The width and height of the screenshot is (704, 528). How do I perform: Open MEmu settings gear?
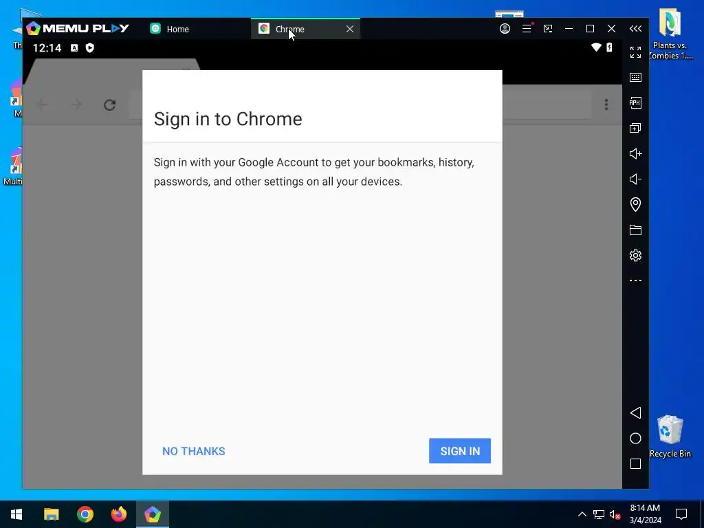click(x=635, y=256)
